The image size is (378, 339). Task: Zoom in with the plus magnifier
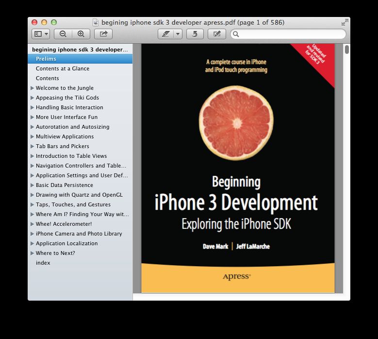(x=81, y=34)
